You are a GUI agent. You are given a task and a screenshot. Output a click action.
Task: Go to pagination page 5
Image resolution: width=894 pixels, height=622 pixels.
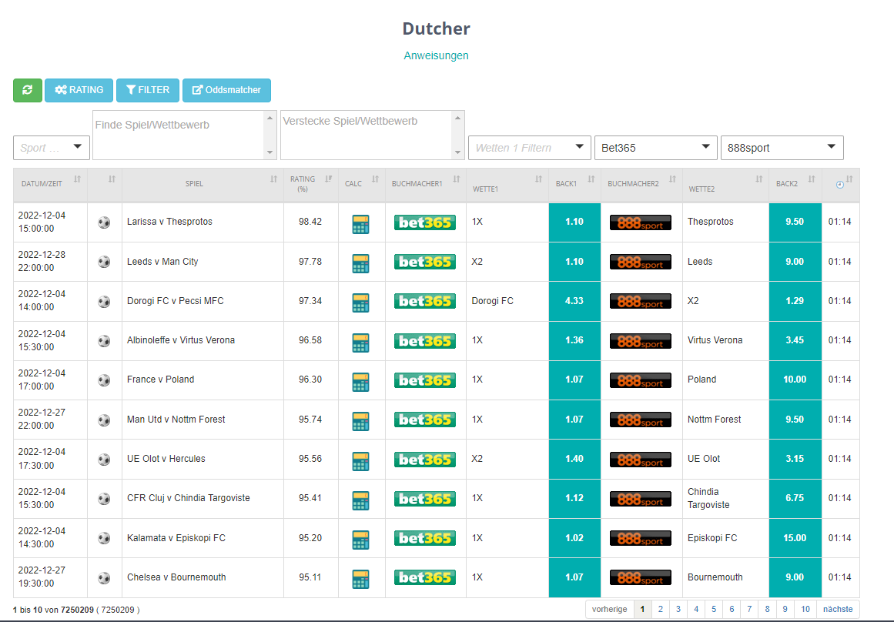point(714,609)
